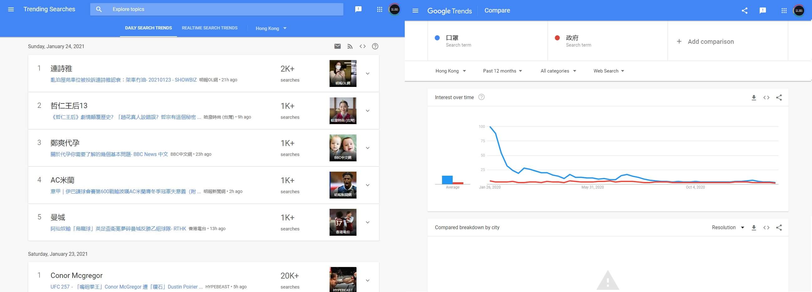Expand the AC米蘭 trending search entry
The image size is (812, 292).
(367, 185)
